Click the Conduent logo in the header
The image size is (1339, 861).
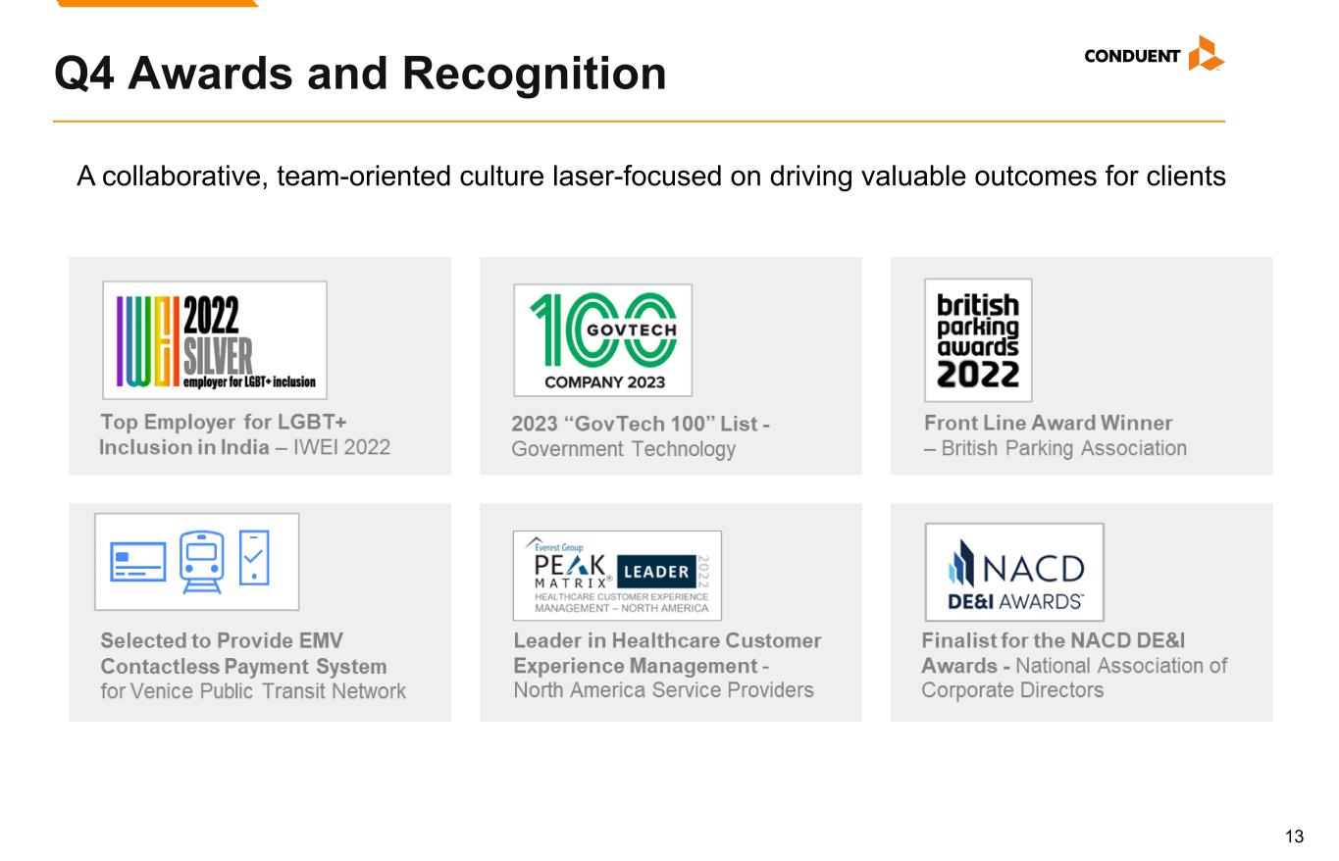pos(1155,54)
